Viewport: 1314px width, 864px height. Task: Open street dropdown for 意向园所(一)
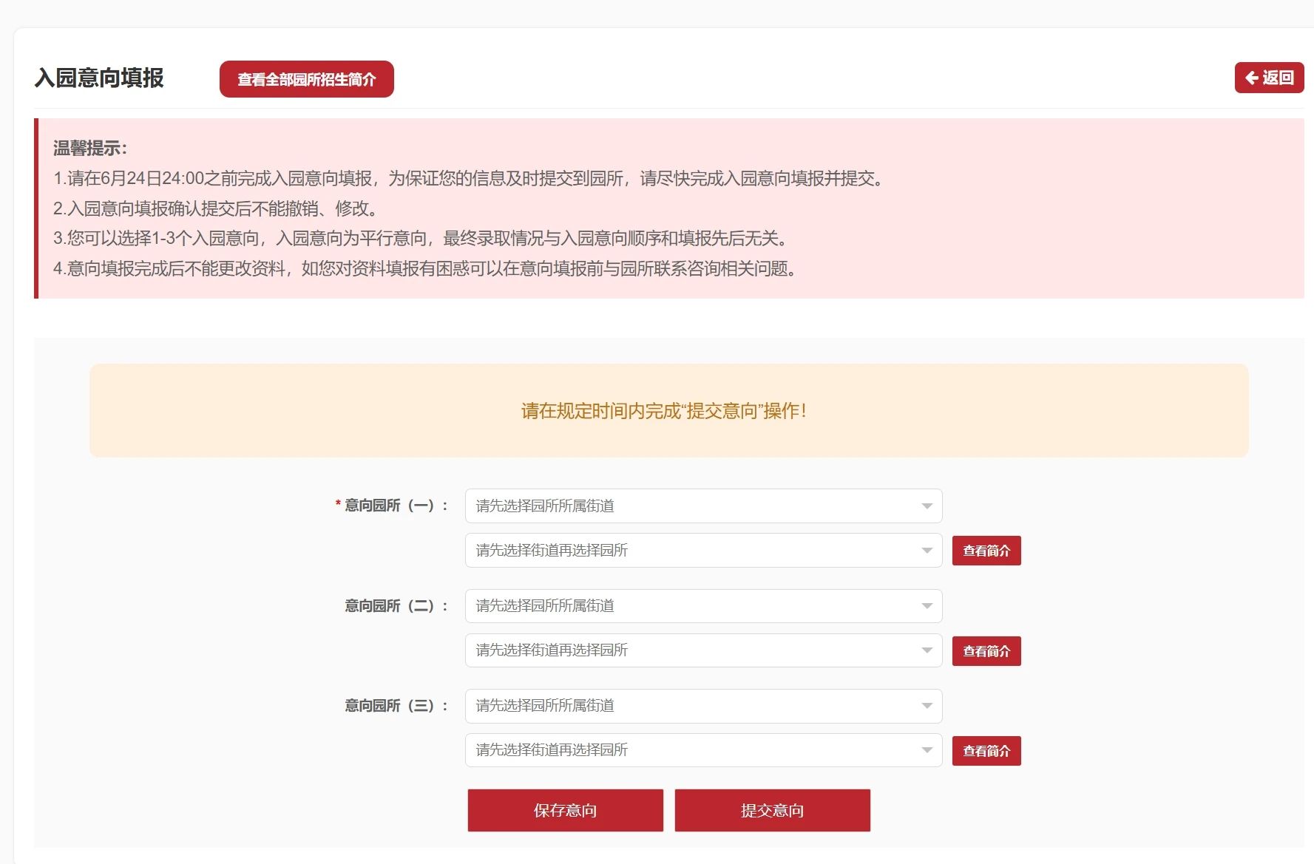703,506
